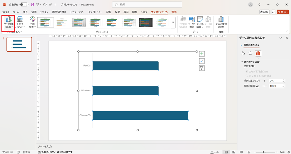Open the Fill & Line paint bucket tab

pyautogui.click(x=243, y=53)
